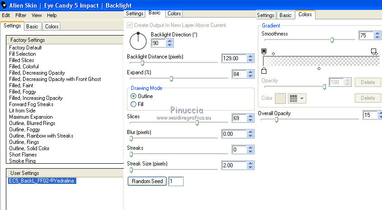The width and height of the screenshot is (382, 210).
Task: Click Delete button beside Opacity
Action: pyautogui.click(x=368, y=82)
